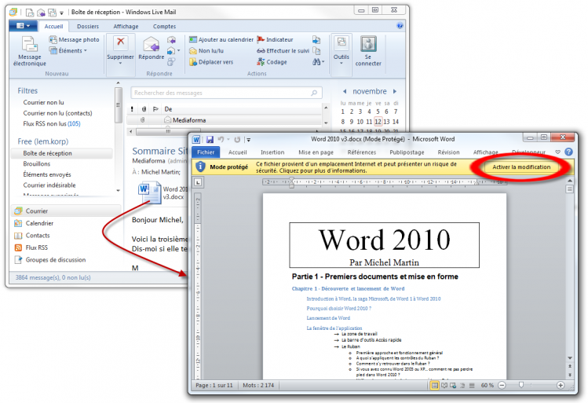Click the Live Mail help icon

pyautogui.click(x=400, y=25)
